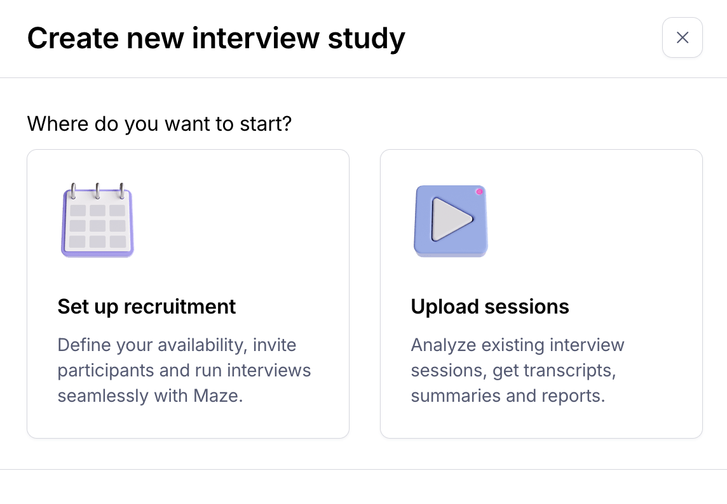Click "sessions, get transcripts," text line

click(x=513, y=371)
